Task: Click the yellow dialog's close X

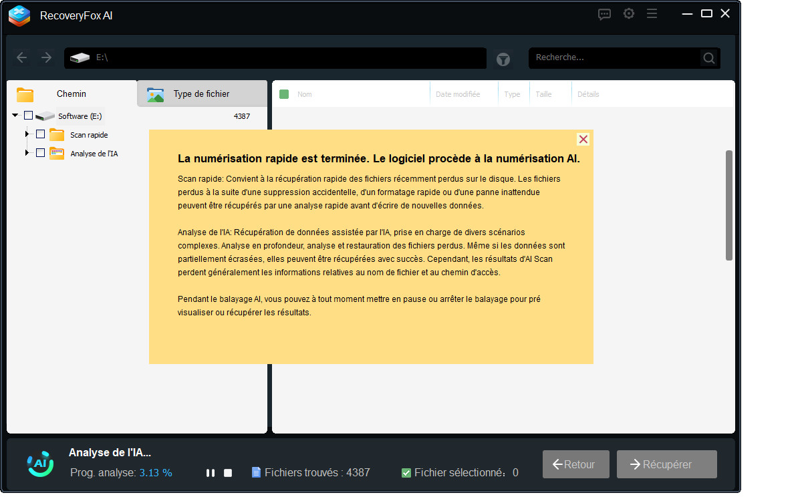Action: click(583, 139)
